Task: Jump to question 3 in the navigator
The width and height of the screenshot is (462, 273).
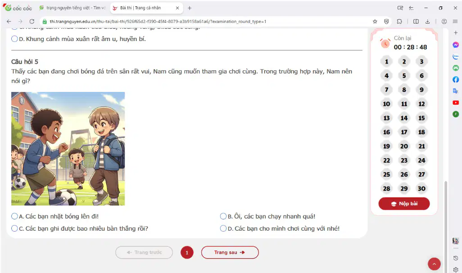Action: pyautogui.click(x=421, y=62)
